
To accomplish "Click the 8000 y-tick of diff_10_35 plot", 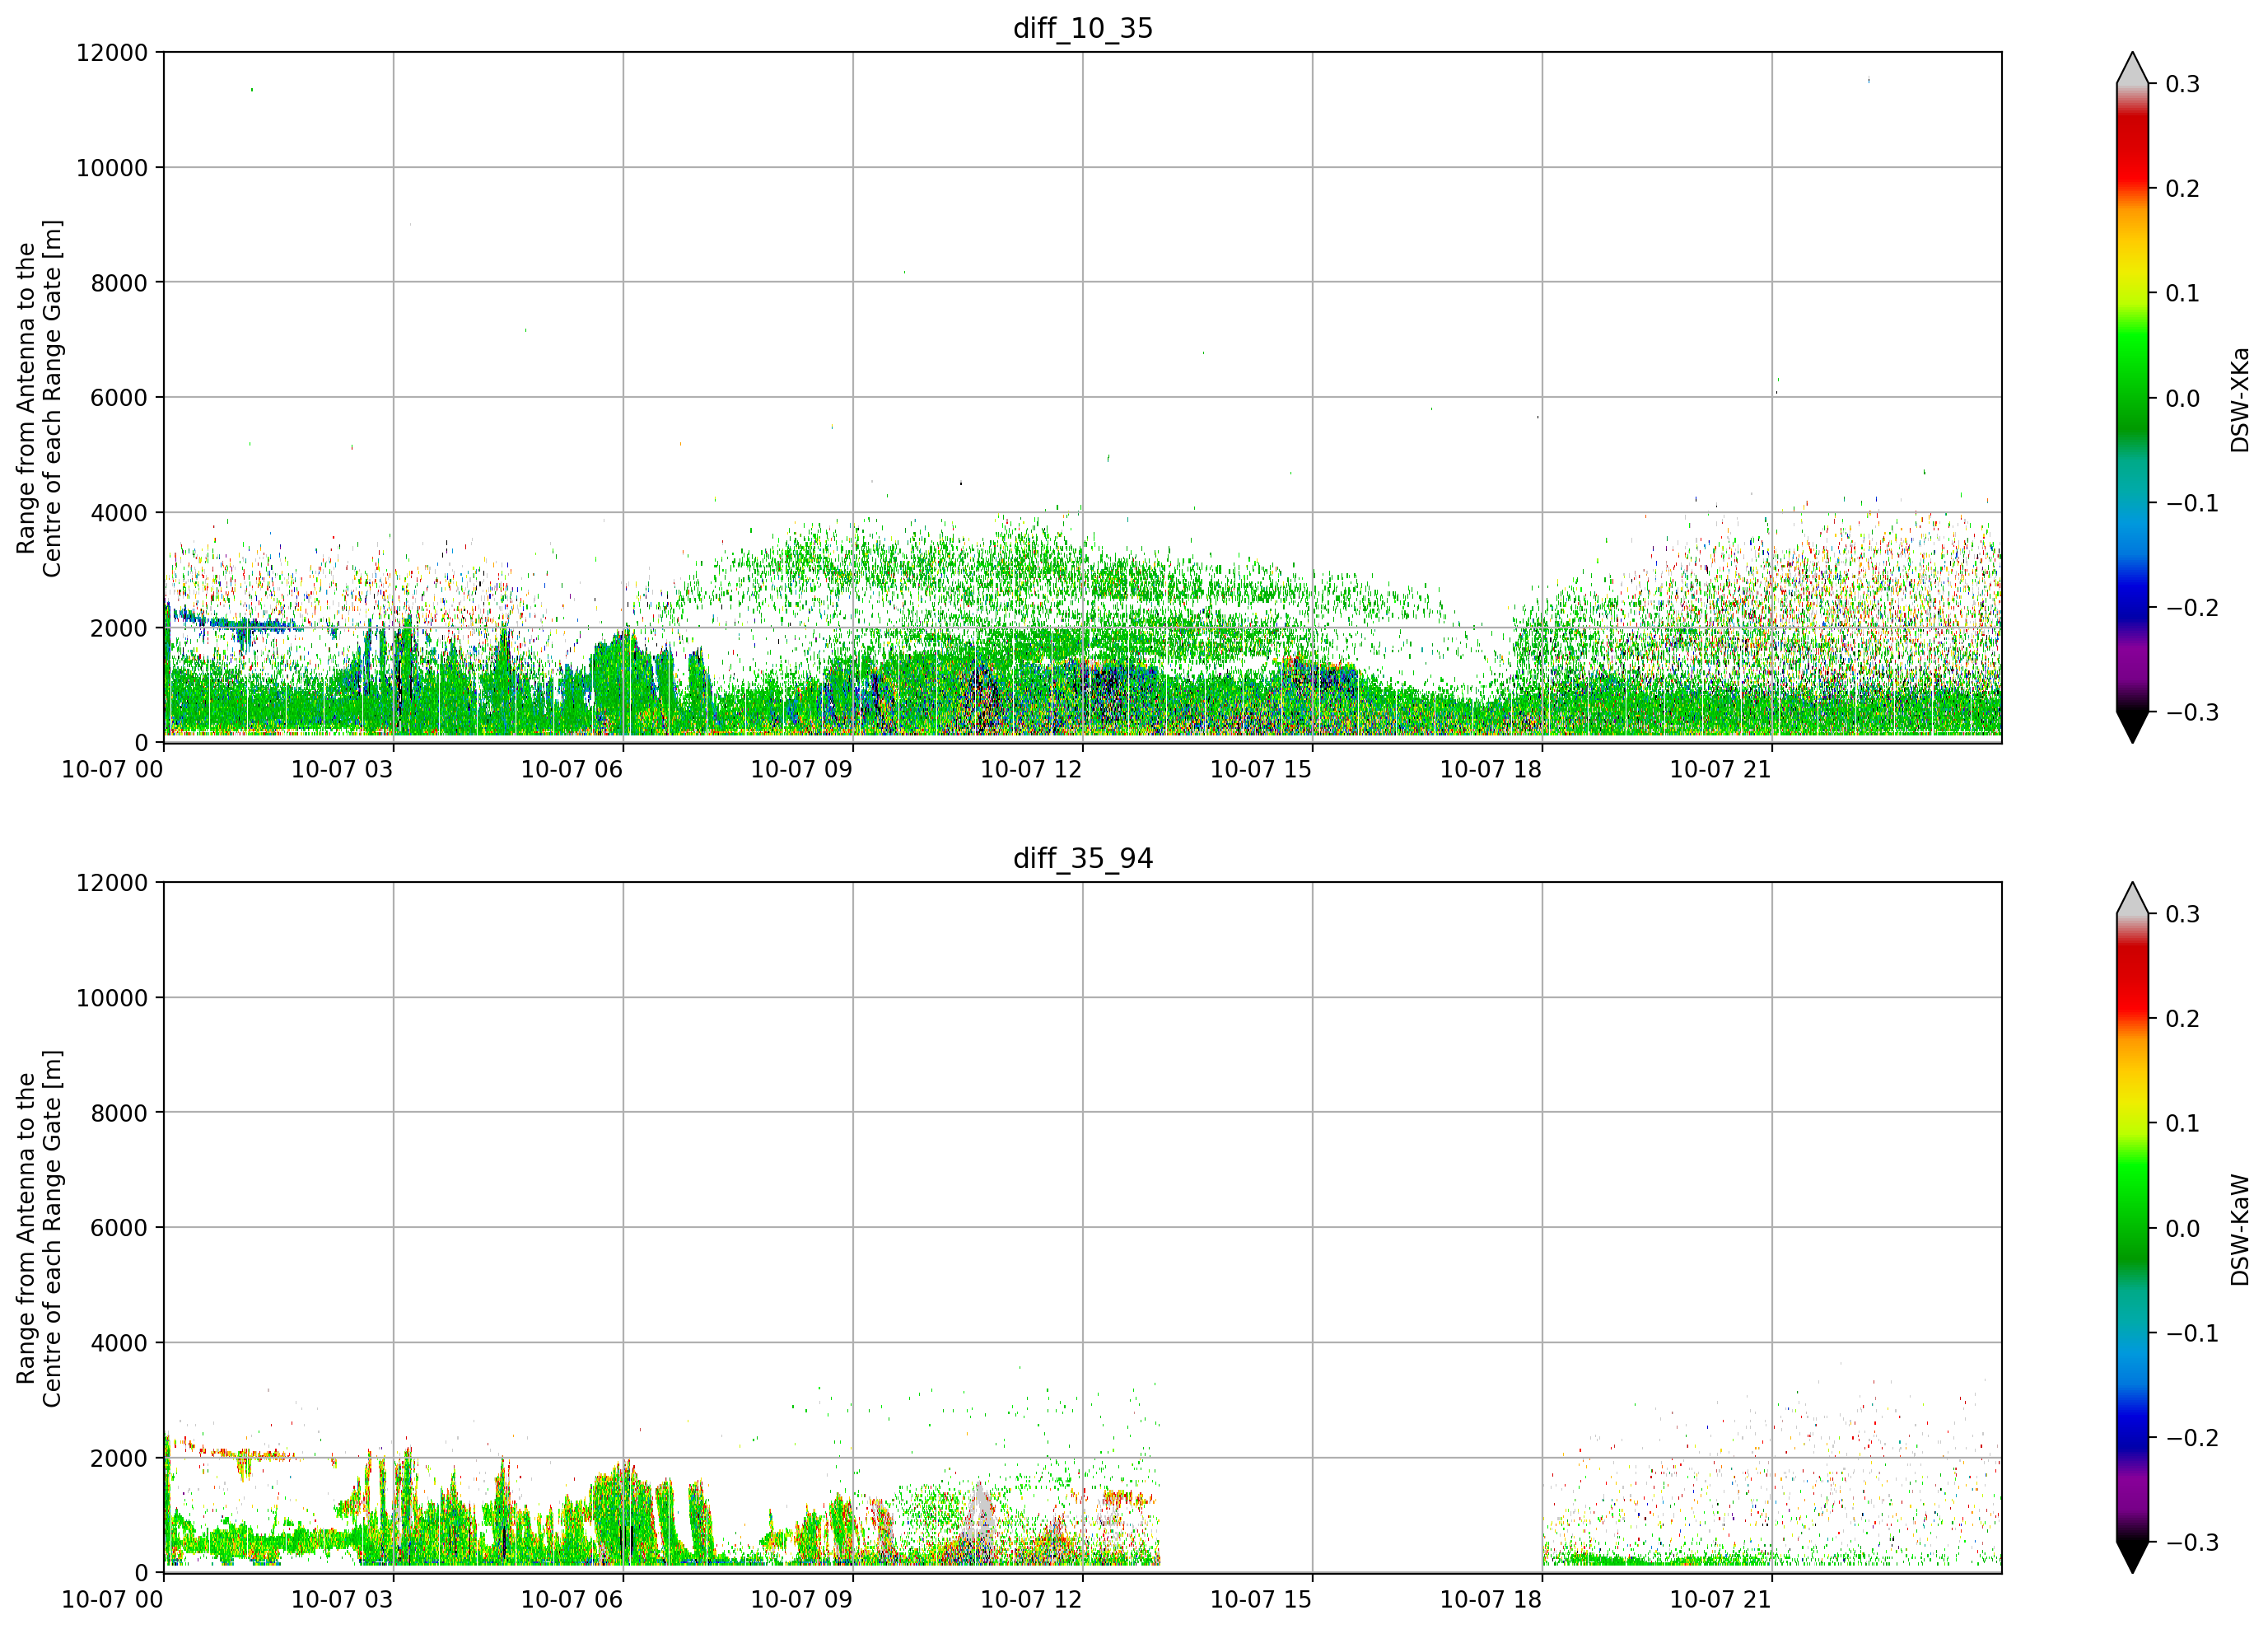I will (x=118, y=282).
